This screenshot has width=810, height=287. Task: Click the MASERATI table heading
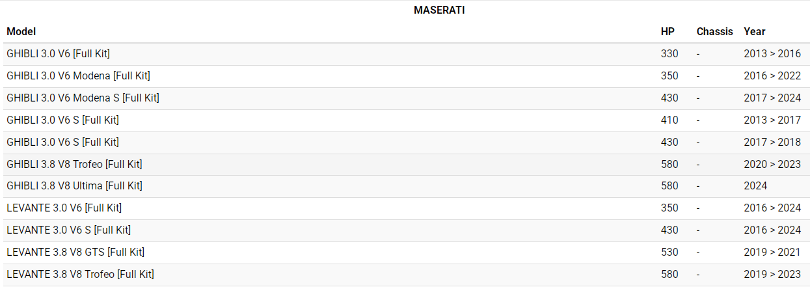439,10
